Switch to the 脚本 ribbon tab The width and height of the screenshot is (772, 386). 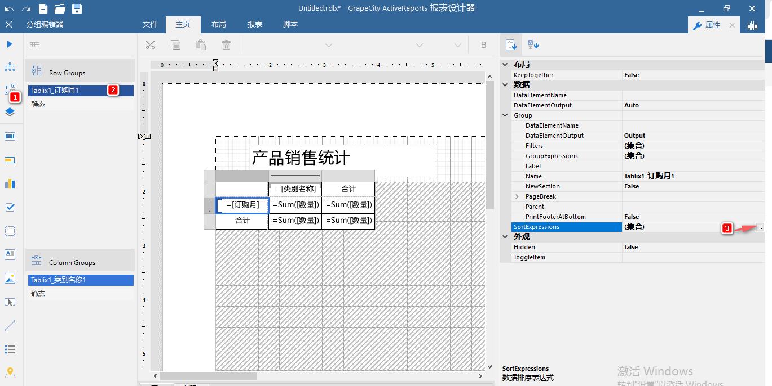click(x=289, y=24)
